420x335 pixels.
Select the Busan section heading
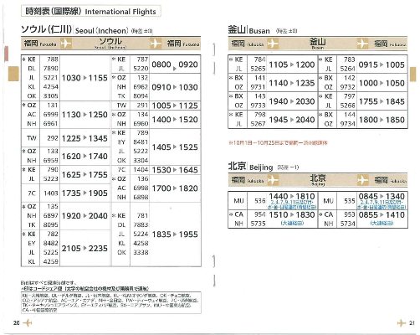click(263, 30)
